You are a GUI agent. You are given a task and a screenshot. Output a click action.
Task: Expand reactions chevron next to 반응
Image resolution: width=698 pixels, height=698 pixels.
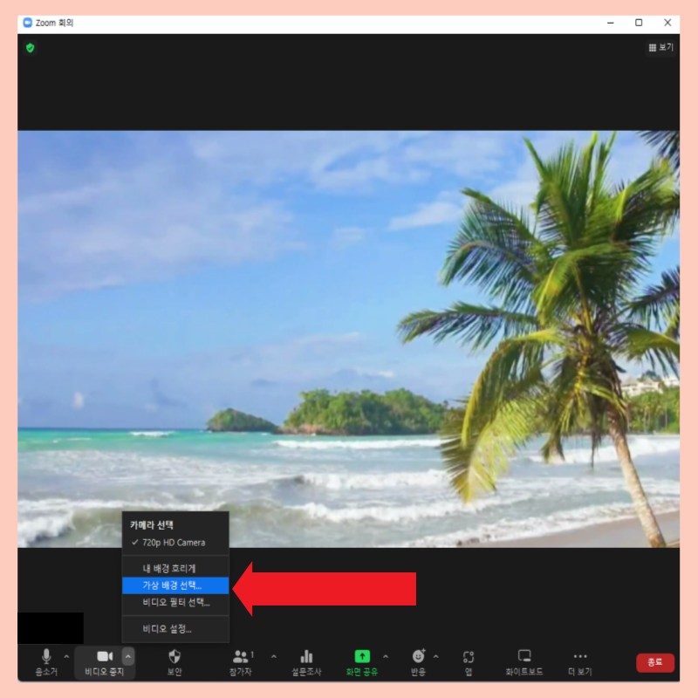tap(435, 656)
